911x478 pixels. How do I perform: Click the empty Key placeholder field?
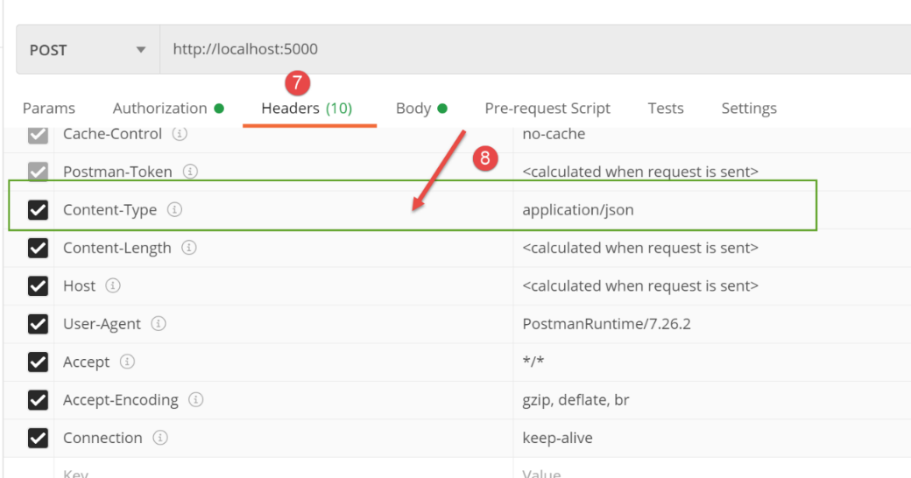click(263, 473)
